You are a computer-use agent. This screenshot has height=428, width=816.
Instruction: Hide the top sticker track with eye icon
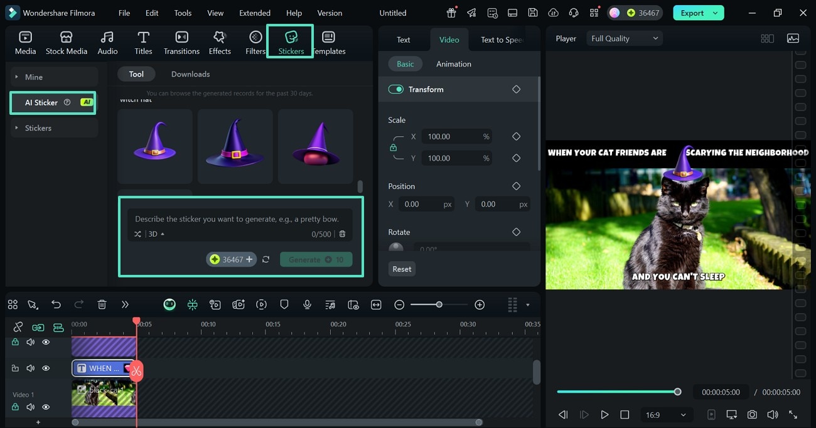tap(46, 342)
